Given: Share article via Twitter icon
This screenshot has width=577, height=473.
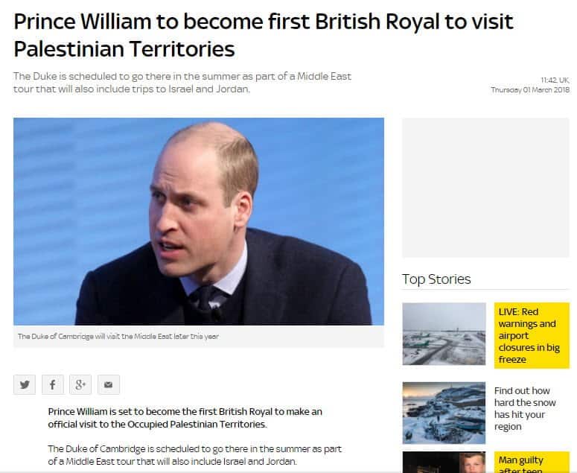Looking at the screenshot, I should (x=25, y=384).
